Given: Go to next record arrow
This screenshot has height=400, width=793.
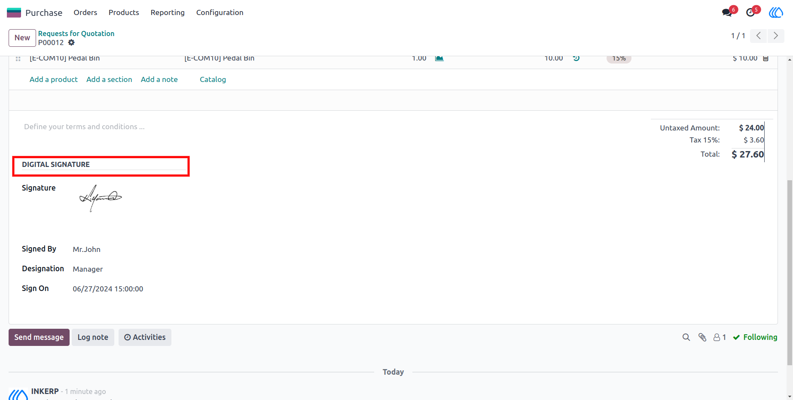Looking at the screenshot, I should [776, 36].
